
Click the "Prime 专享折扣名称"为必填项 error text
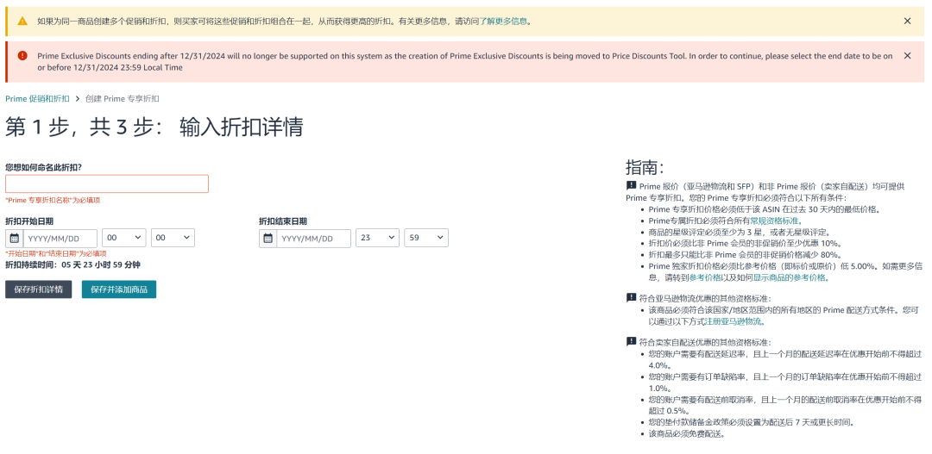pyautogui.click(x=53, y=200)
